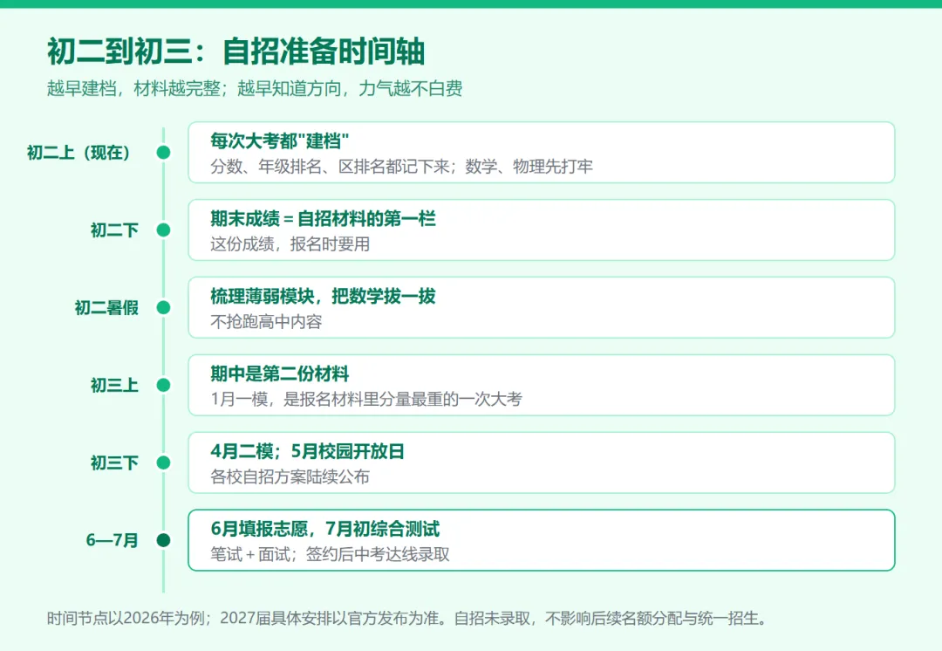Image resolution: width=942 pixels, height=651 pixels.
Task: Click the timeline dot for 初二下
Action: pyautogui.click(x=163, y=230)
